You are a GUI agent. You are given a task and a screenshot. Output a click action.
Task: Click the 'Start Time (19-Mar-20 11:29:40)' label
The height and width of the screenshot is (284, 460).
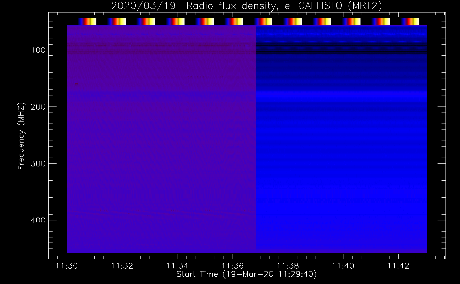pos(246,274)
